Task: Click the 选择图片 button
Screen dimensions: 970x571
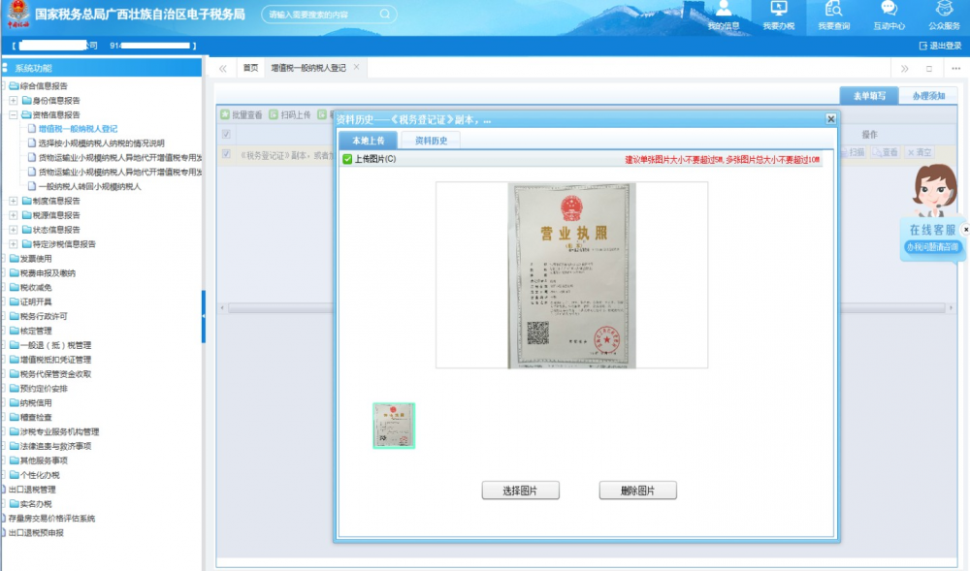Action: pos(520,491)
